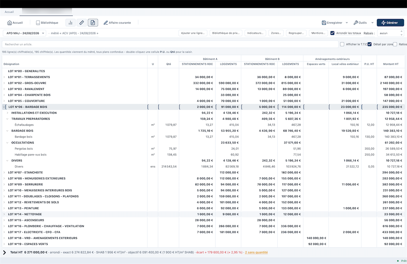Open the Outils dropdown arrow
The height and width of the screenshot is (264, 407).
pos(372,23)
